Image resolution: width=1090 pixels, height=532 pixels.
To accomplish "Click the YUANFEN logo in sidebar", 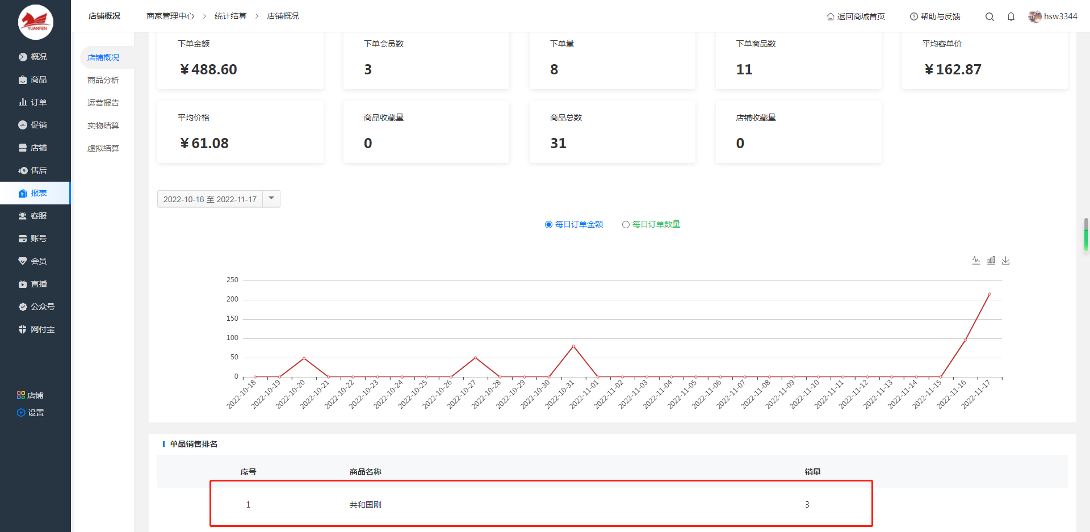I will point(36,22).
